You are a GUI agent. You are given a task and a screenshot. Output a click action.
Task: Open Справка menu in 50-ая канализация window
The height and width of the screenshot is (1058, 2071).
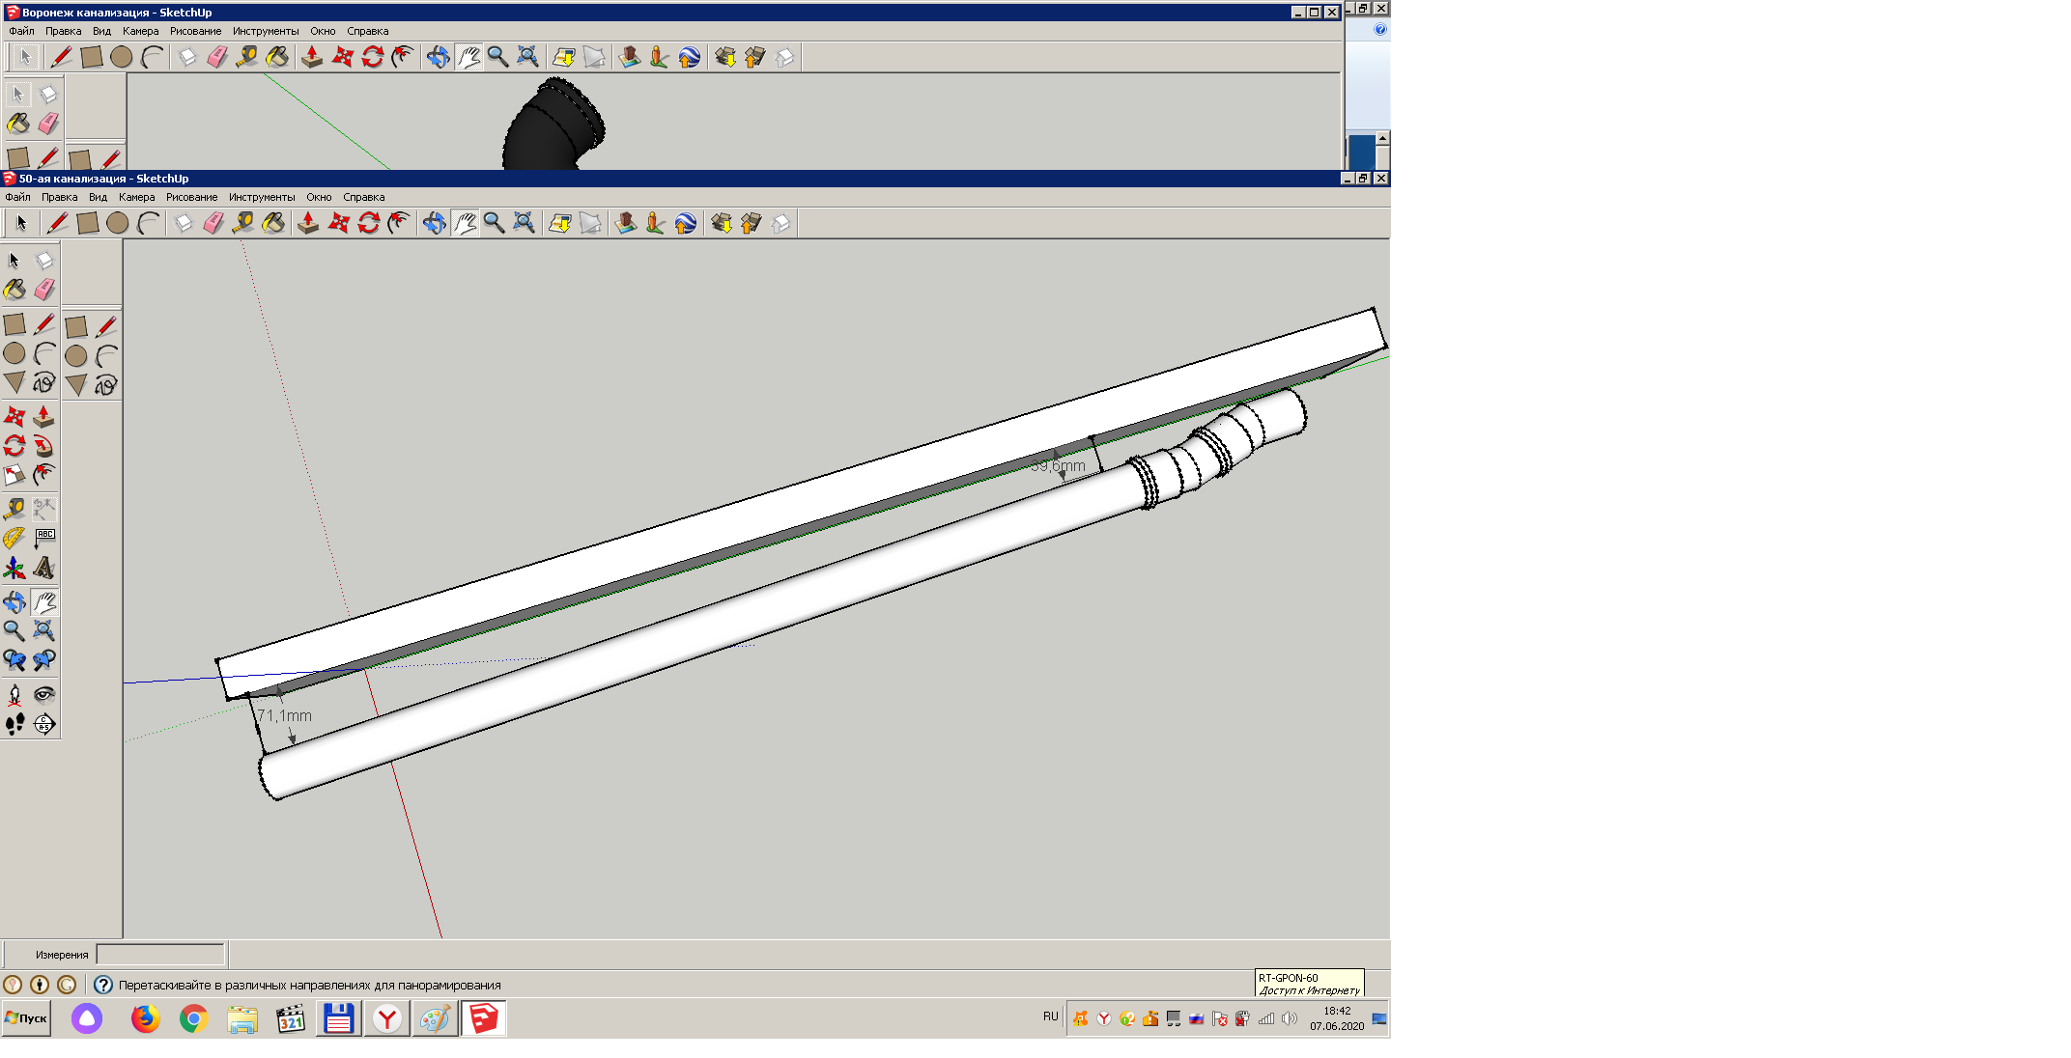point(364,197)
